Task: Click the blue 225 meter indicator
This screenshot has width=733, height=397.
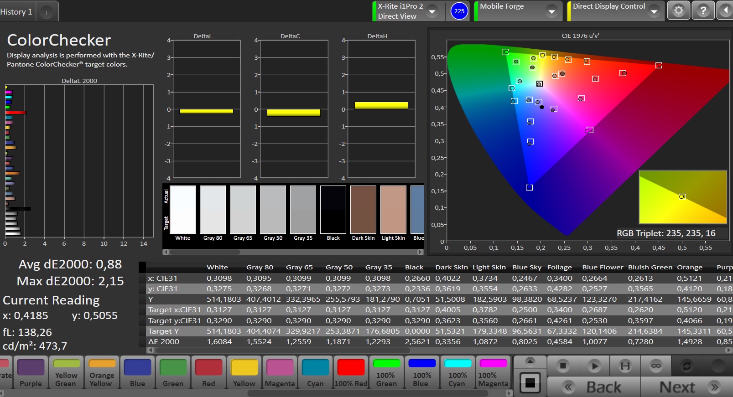Action: coord(459,11)
